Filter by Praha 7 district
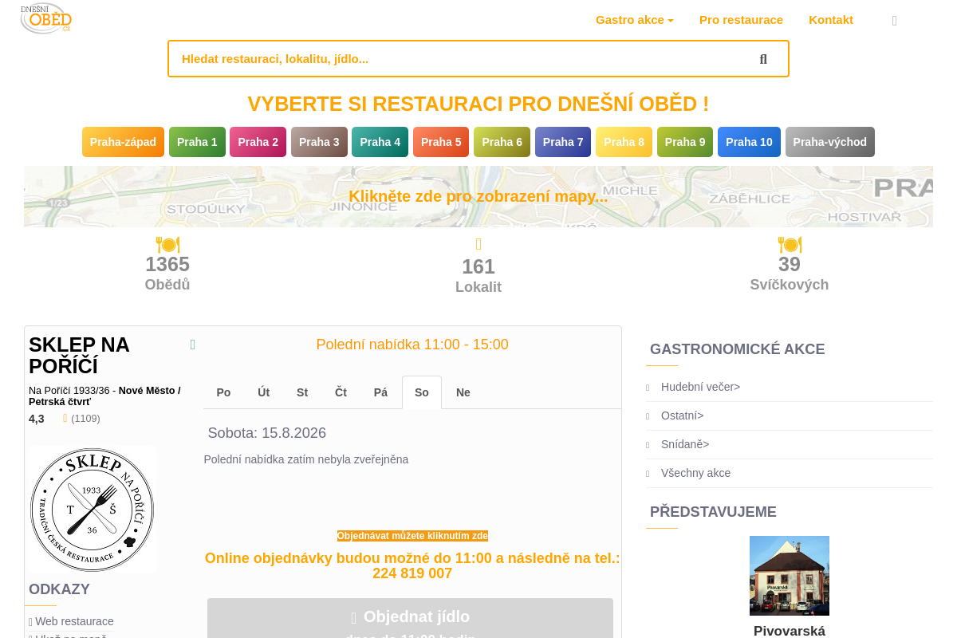The image size is (957, 638). (563, 142)
